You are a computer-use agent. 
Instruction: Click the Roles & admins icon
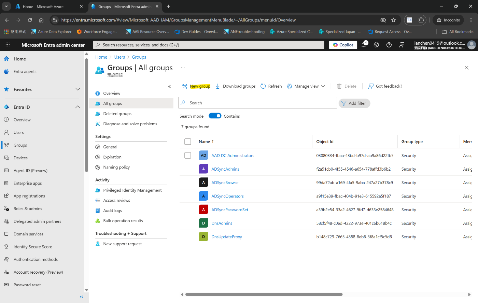point(6,208)
